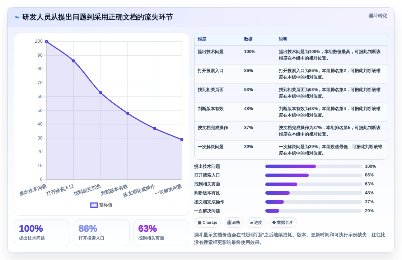Click the 提出技术问题 table row cell
The height and width of the screenshot is (260, 402).
pyautogui.click(x=210, y=52)
